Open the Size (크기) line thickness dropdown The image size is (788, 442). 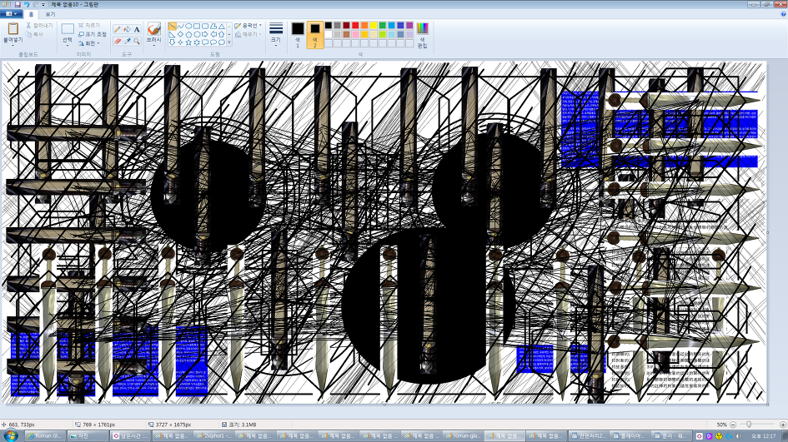pos(275,33)
